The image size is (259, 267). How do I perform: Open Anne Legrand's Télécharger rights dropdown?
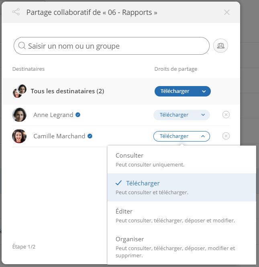(182, 115)
